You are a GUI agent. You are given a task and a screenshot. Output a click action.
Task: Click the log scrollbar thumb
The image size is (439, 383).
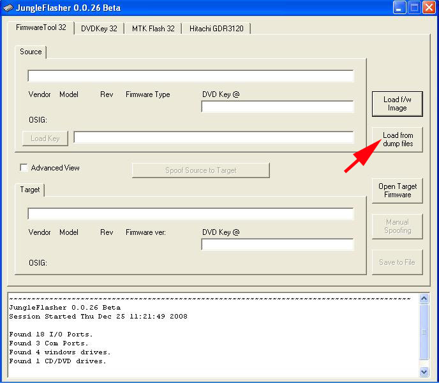pos(424,332)
